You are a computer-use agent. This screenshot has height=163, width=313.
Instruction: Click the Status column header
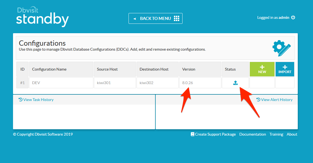[x=235, y=69]
